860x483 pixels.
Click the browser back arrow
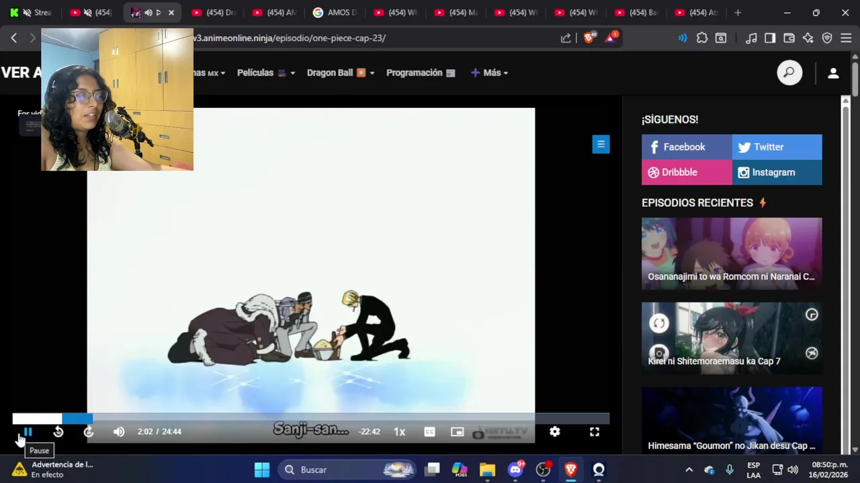(13, 38)
